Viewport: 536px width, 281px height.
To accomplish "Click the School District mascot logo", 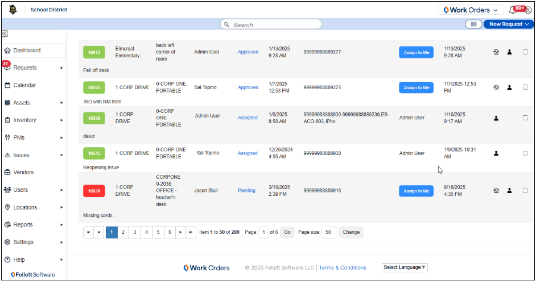I will [x=13, y=10].
